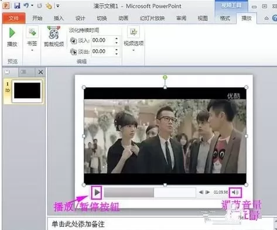Open the Home (开始) ribbon tab

37,18
